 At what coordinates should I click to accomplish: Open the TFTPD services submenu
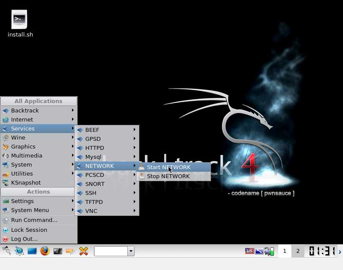tap(107, 202)
